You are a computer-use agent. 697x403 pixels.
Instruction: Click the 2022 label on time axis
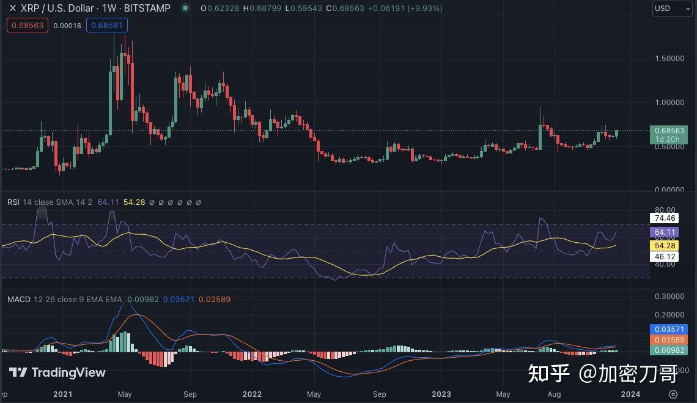(251, 394)
